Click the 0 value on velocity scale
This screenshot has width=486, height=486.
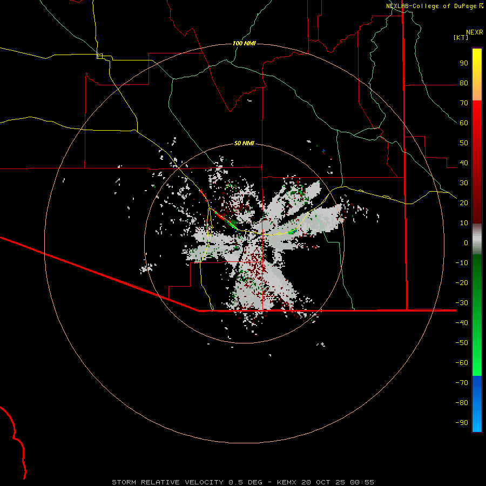(x=466, y=242)
